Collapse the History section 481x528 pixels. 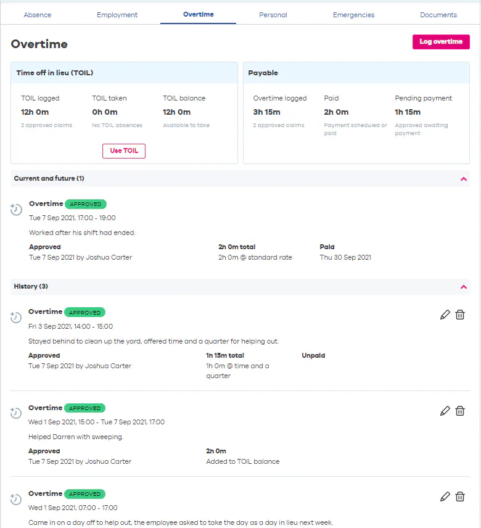point(463,287)
